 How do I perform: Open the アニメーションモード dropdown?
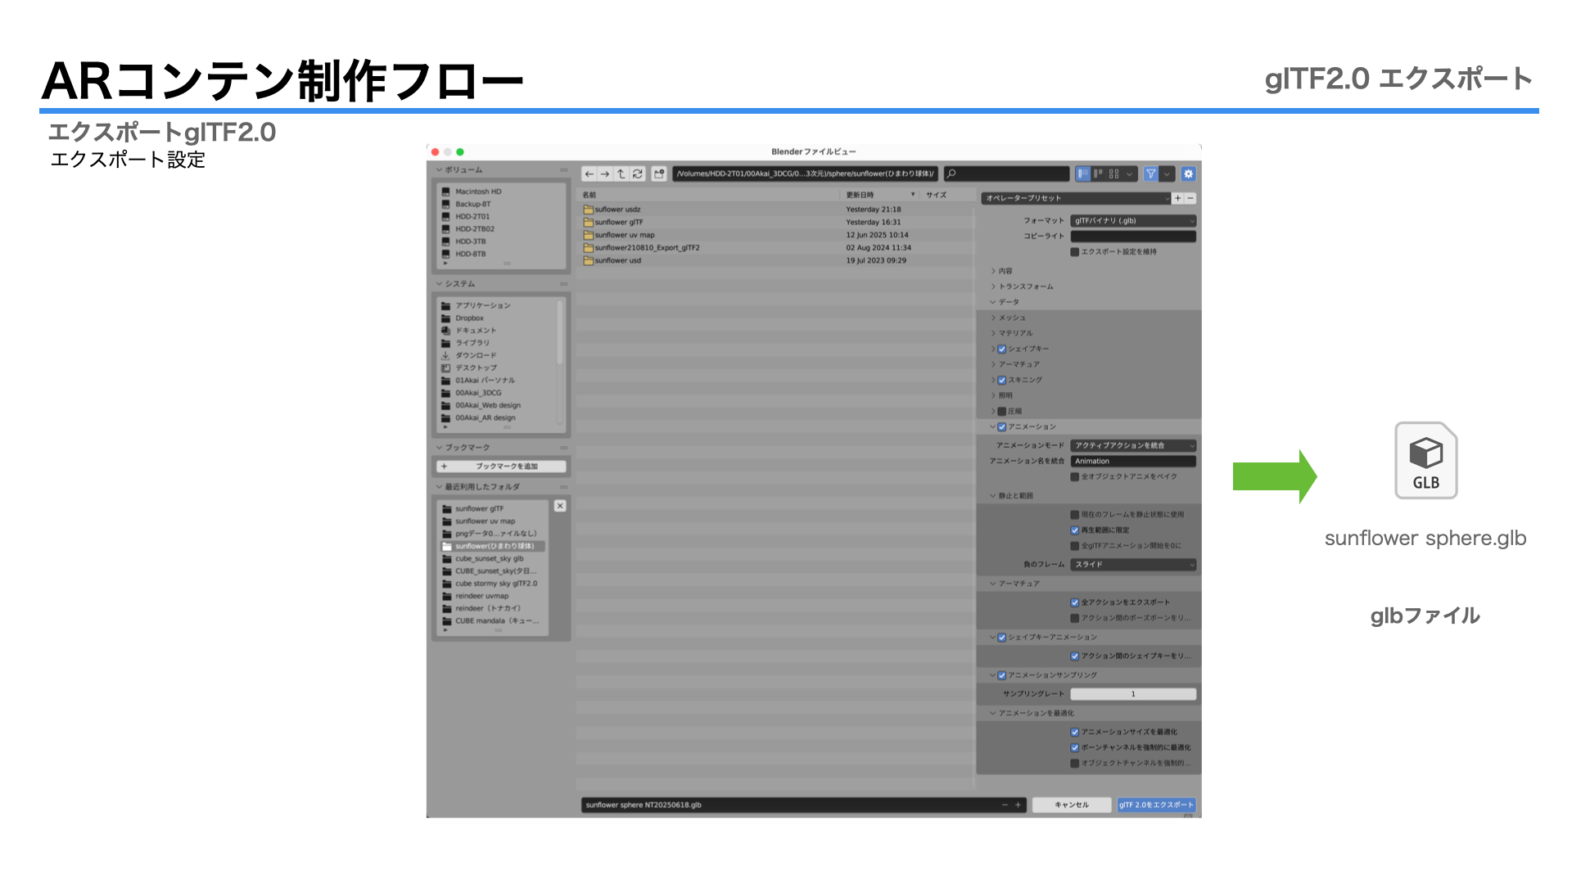point(1133,446)
